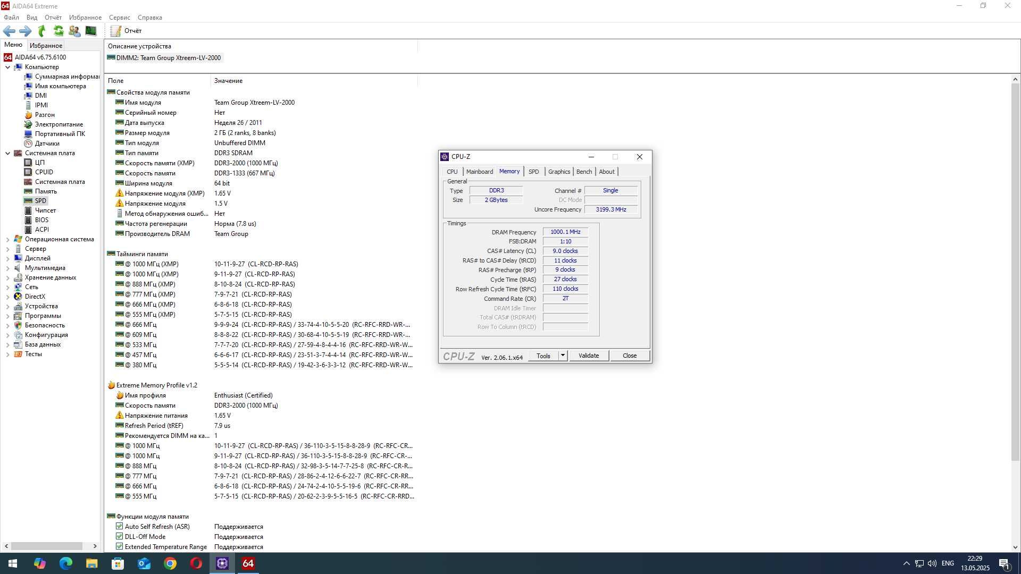Open the Graphics tab in CPU-Z

pos(559,172)
